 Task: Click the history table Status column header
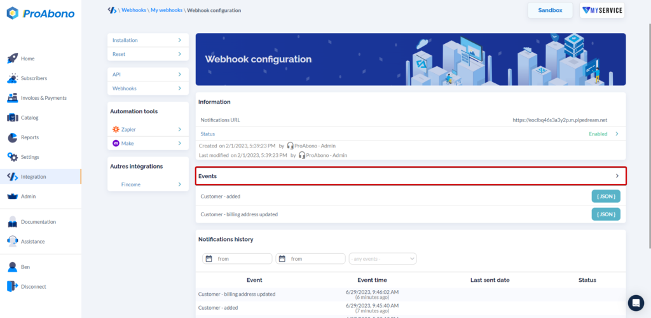click(587, 280)
